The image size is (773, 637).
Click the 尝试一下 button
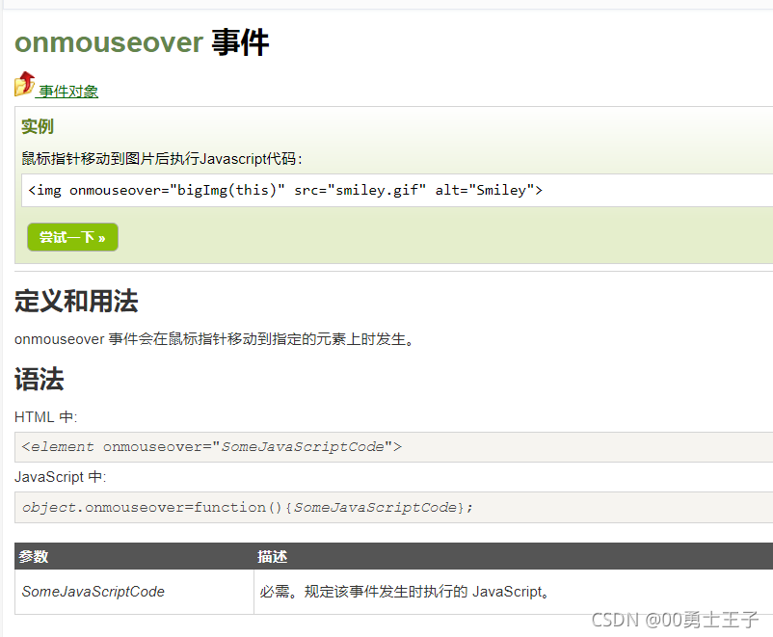click(72, 237)
